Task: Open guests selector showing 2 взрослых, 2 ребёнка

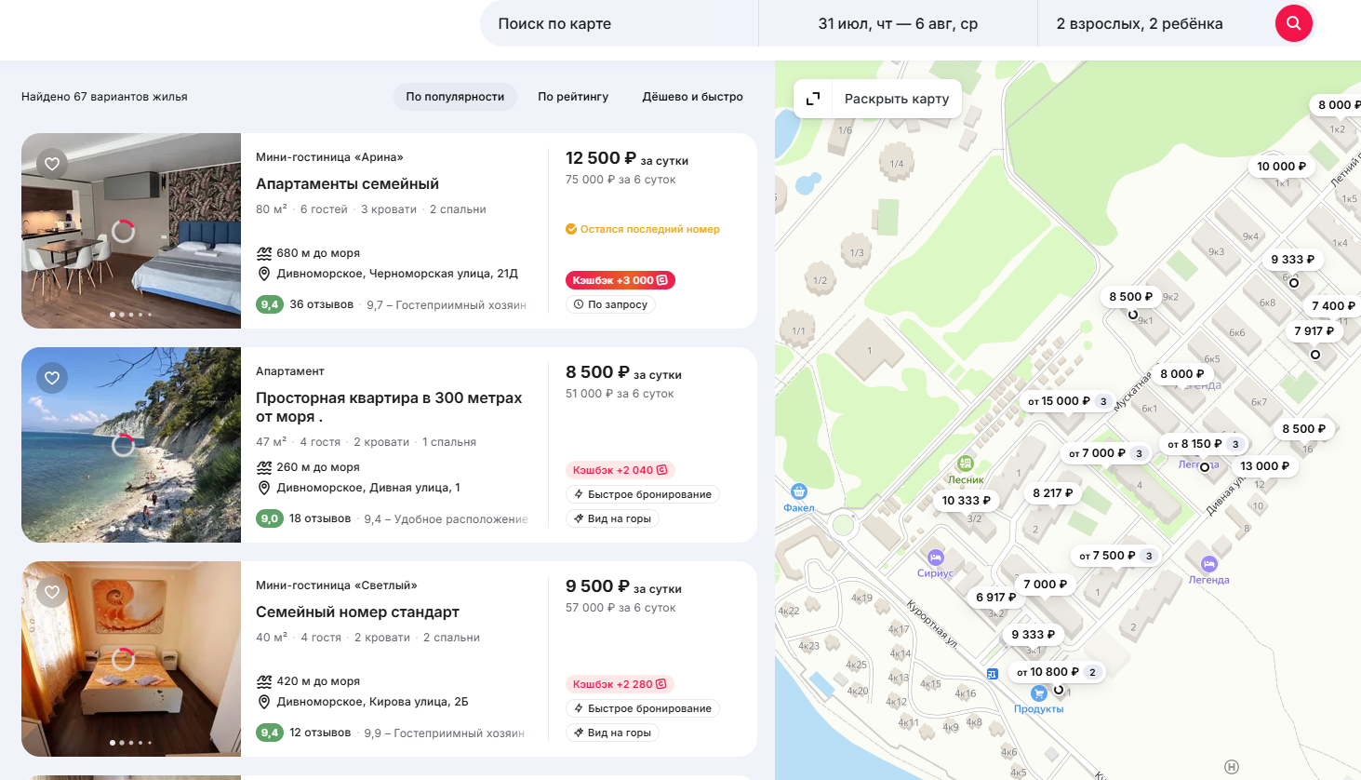Action: click(1139, 23)
